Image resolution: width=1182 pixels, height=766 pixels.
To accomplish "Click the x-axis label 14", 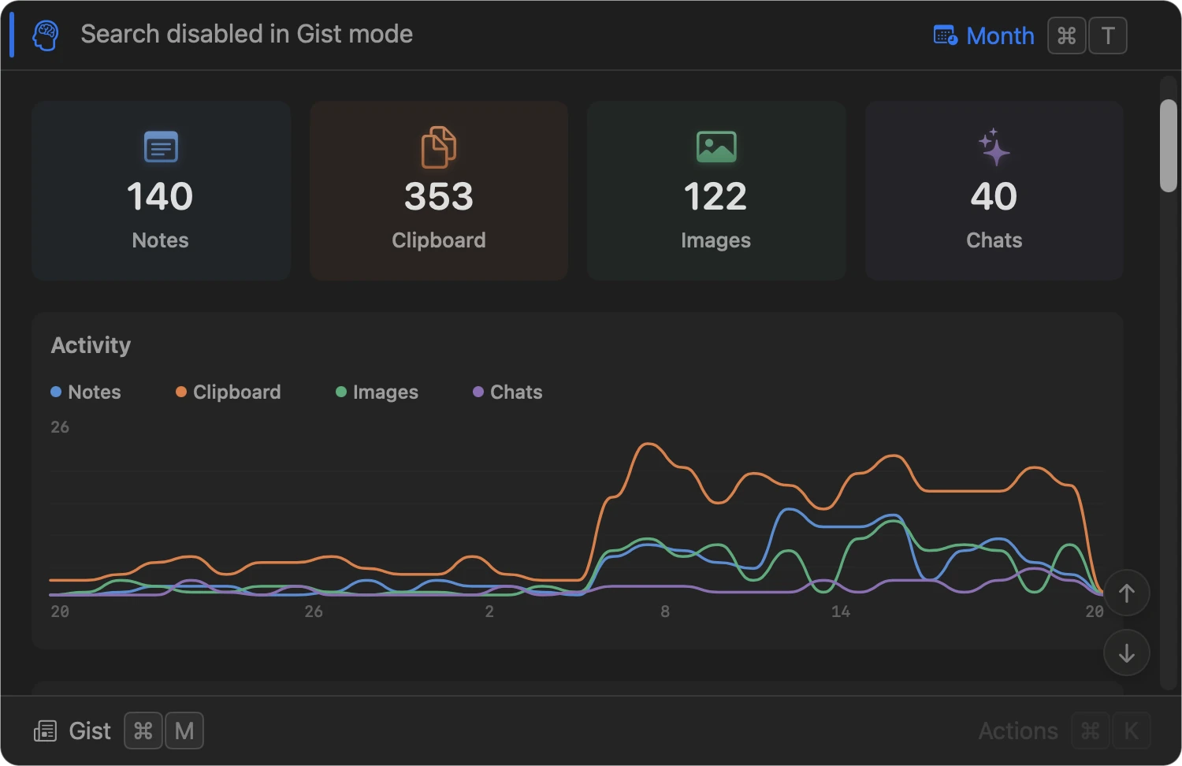I will click(x=841, y=612).
